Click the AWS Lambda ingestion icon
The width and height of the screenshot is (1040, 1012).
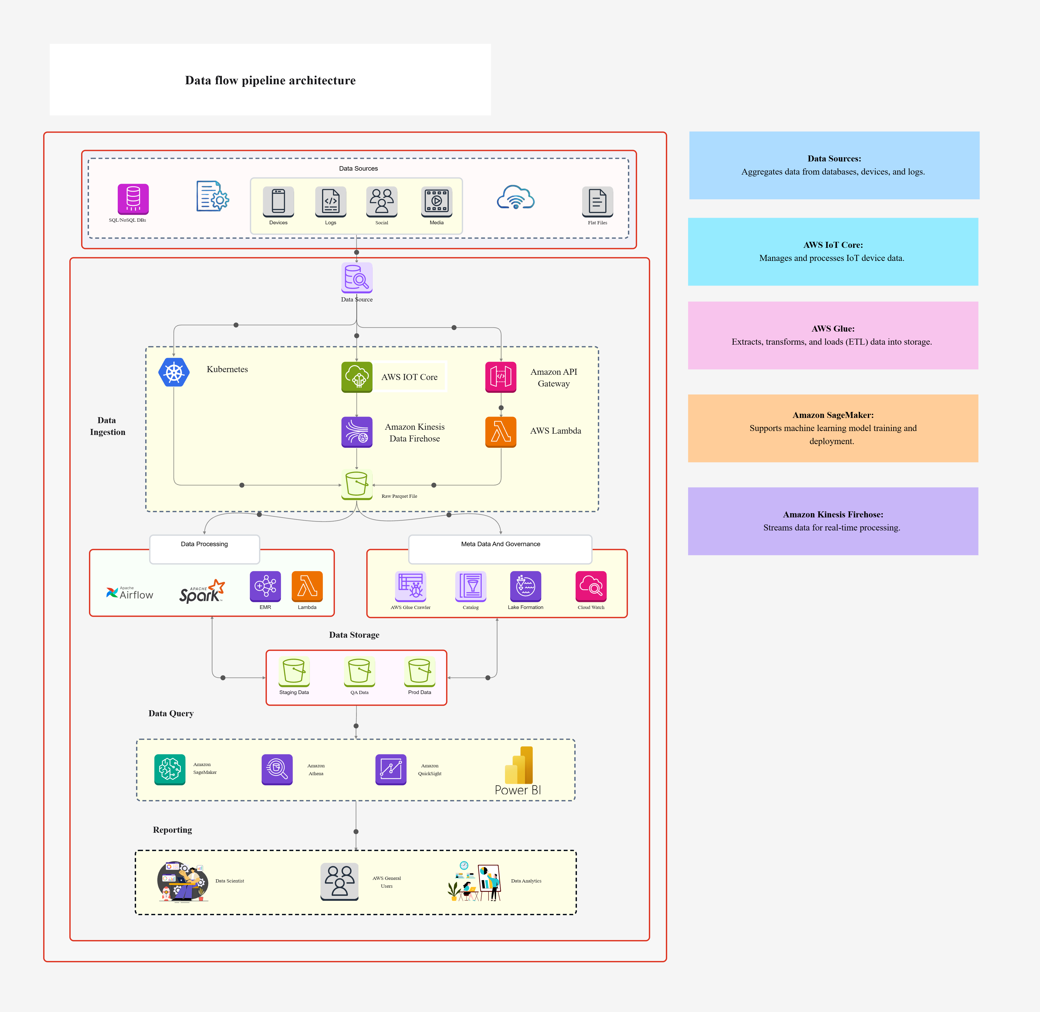pyautogui.click(x=501, y=432)
